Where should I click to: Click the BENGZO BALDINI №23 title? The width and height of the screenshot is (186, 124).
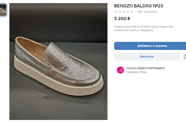[x=139, y=6]
